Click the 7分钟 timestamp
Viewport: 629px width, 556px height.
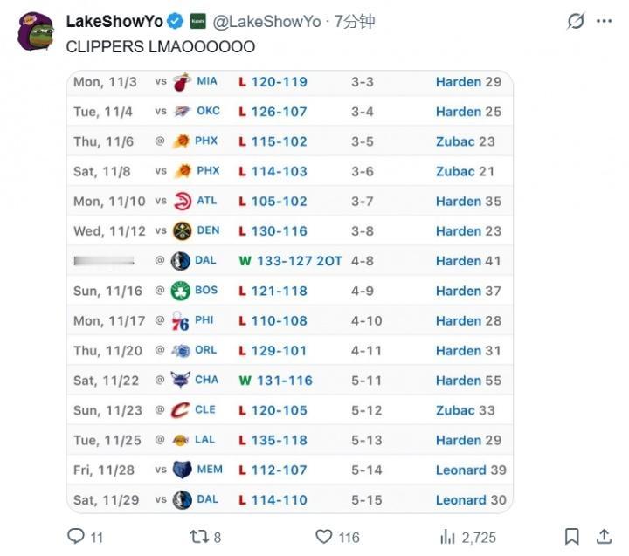tap(355, 22)
